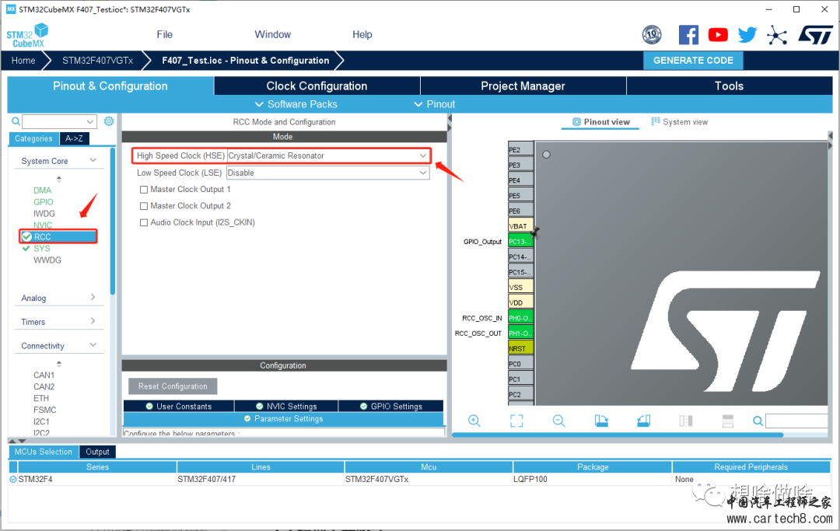The image size is (840, 531).
Task: Fit chip to pinout view area
Action: click(x=516, y=421)
